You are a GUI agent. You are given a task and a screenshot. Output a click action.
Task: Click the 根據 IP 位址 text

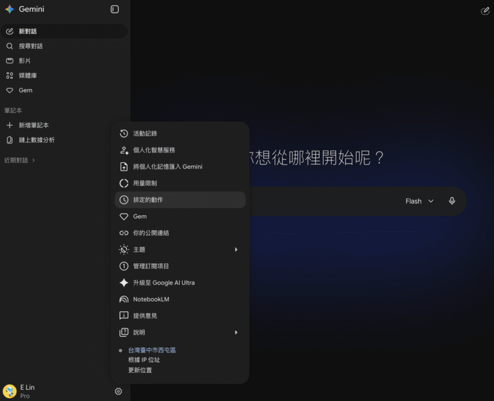click(144, 360)
